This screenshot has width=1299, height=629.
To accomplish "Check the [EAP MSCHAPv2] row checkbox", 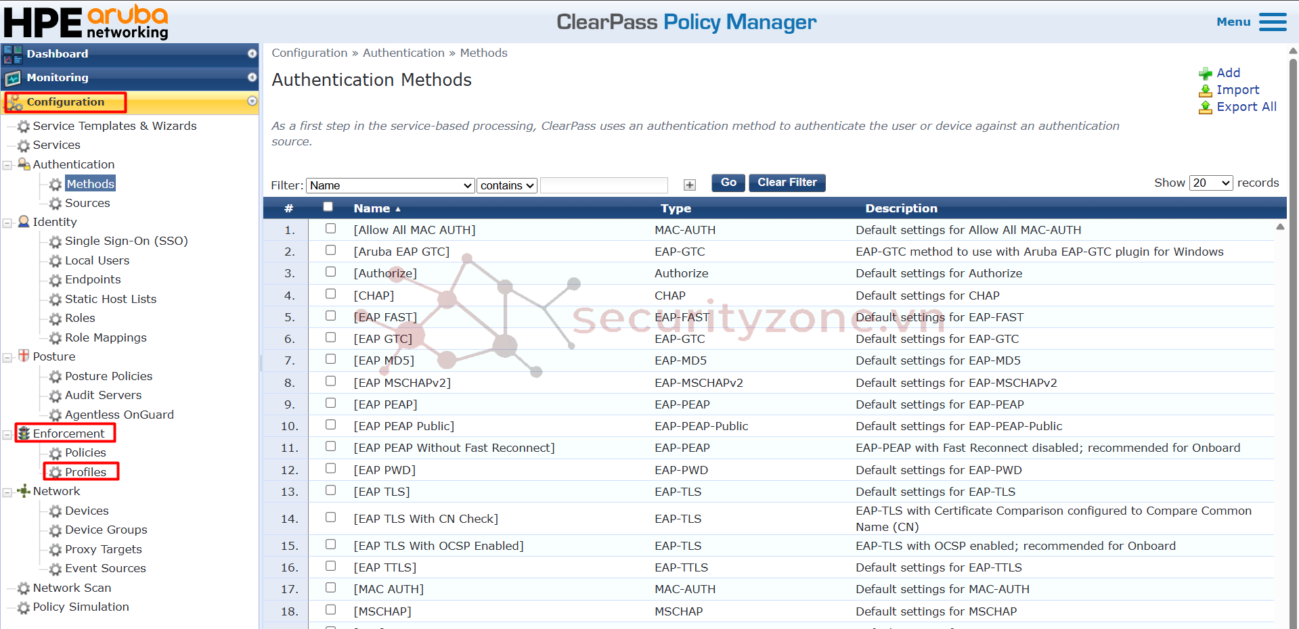I will pyautogui.click(x=330, y=381).
